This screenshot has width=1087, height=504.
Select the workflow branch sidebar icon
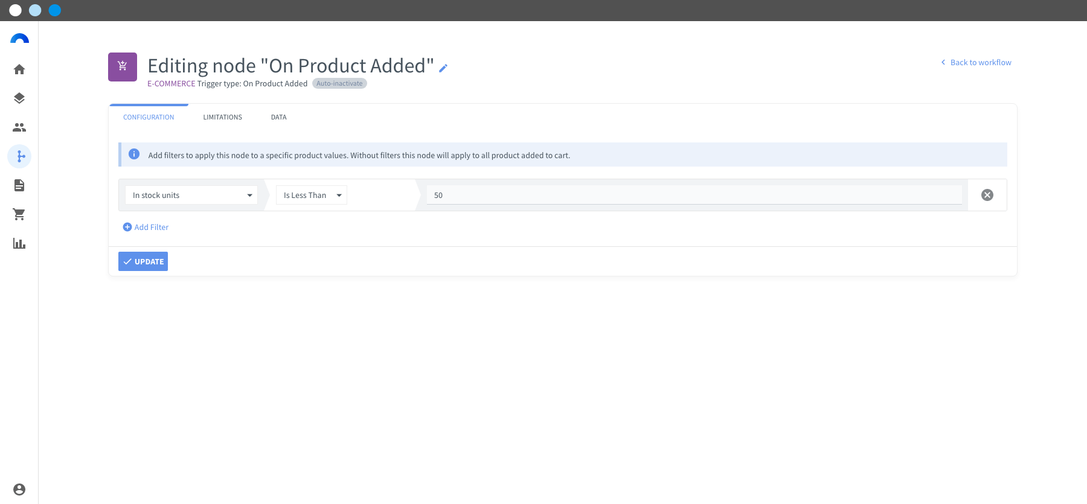pyautogui.click(x=19, y=156)
